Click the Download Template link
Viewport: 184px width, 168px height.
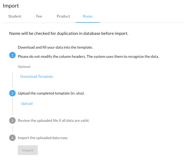37,76
